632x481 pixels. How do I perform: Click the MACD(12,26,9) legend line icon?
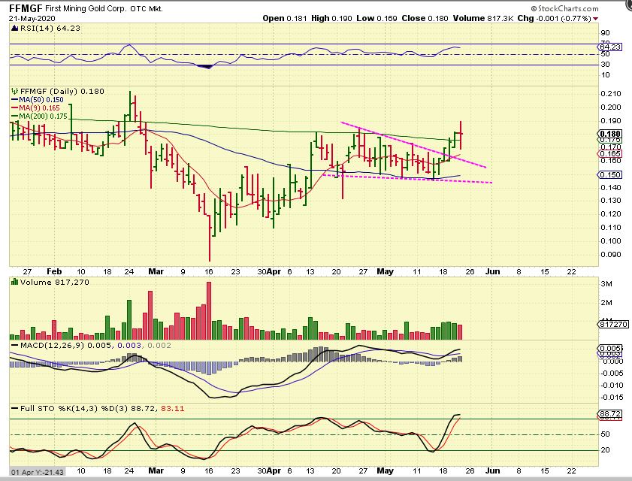point(14,343)
